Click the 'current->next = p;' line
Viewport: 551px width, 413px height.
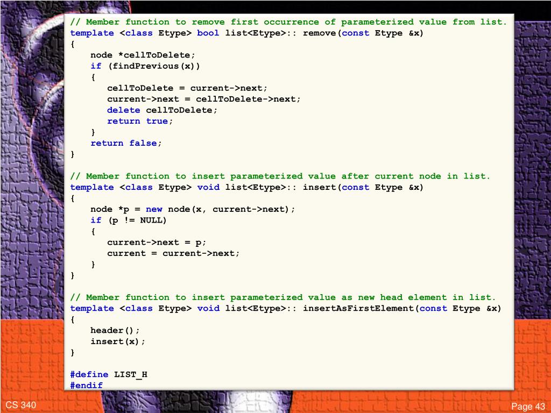pos(157,243)
